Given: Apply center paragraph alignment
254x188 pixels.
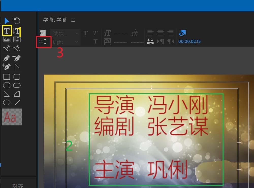Looking at the screenshot, I should pos(160,33).
